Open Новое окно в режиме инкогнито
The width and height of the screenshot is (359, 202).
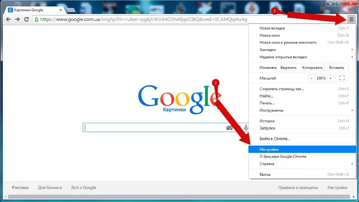click(x=302, y=42)
